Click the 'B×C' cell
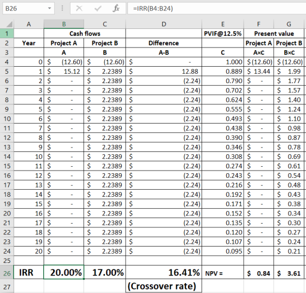This screenshot has width=306, height=293. tap(289, 52)
